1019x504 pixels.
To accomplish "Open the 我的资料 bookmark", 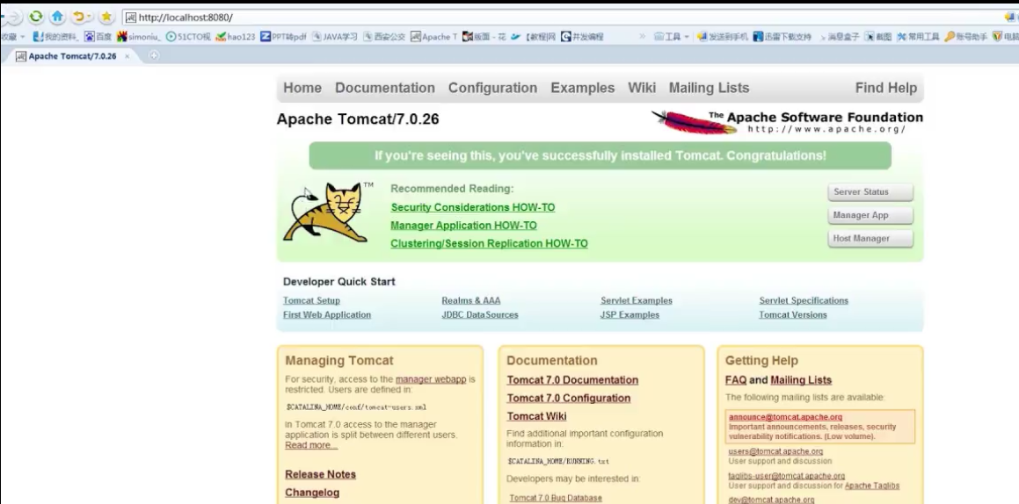I will 55,37.
